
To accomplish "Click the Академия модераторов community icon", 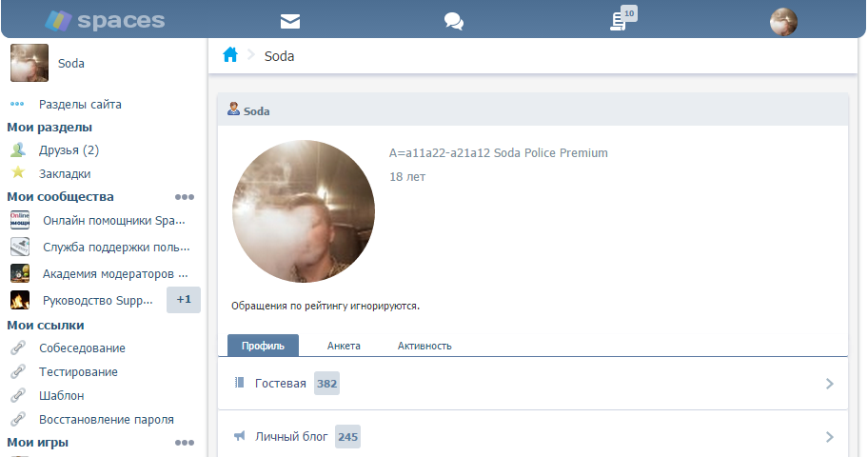I will click(20, 273).
